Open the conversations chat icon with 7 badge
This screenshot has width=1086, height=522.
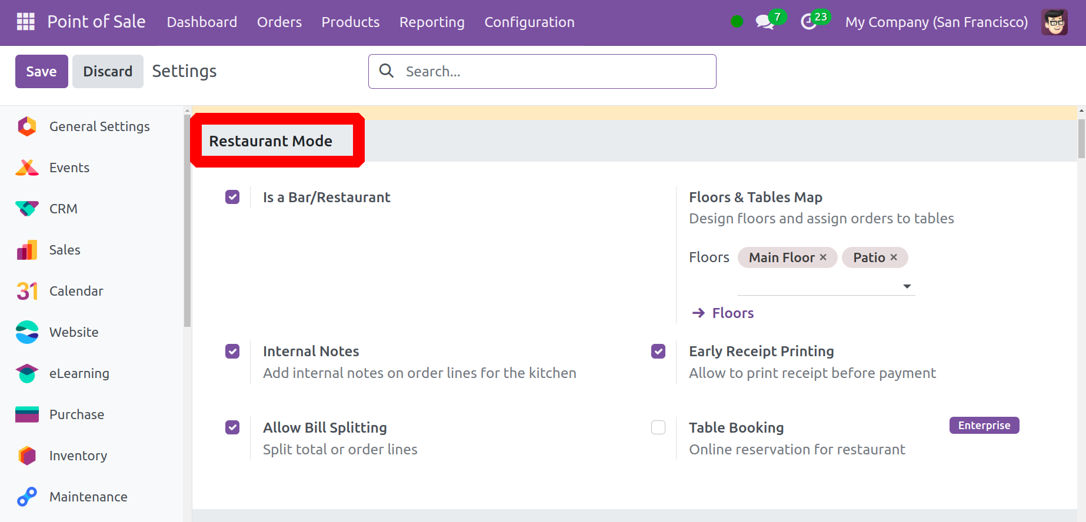click(x=765, y=22)
